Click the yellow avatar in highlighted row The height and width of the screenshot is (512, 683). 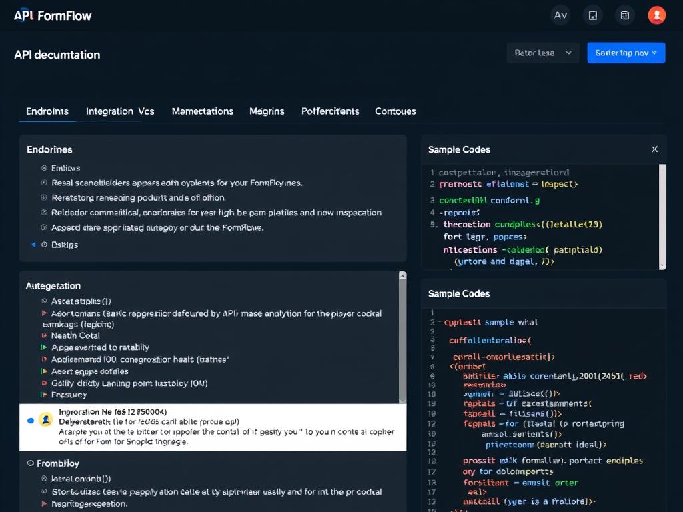pos(45,419)
